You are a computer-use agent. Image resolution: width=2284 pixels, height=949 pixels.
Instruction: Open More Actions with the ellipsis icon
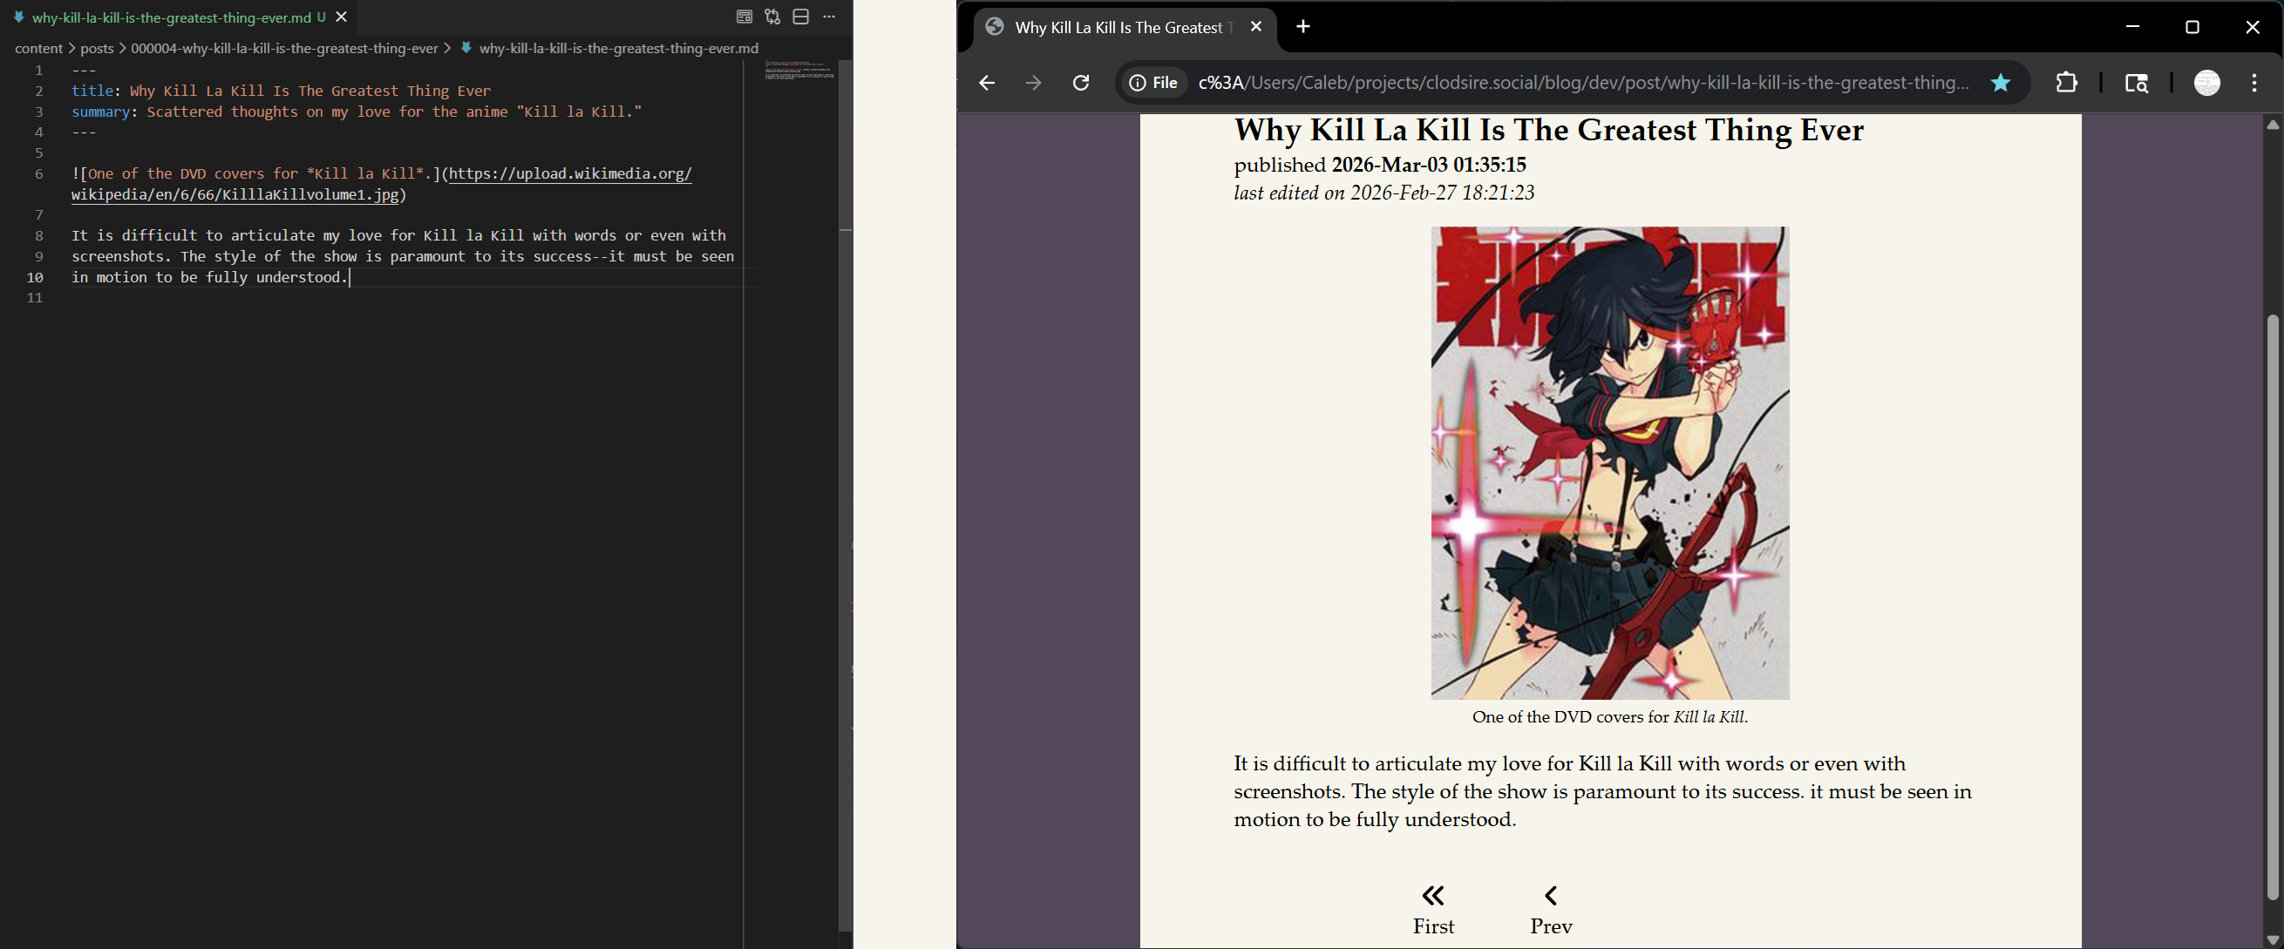pos(830,17)
